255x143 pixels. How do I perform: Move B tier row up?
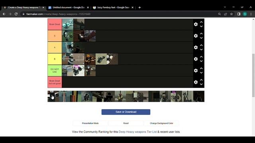coord(201,57)
